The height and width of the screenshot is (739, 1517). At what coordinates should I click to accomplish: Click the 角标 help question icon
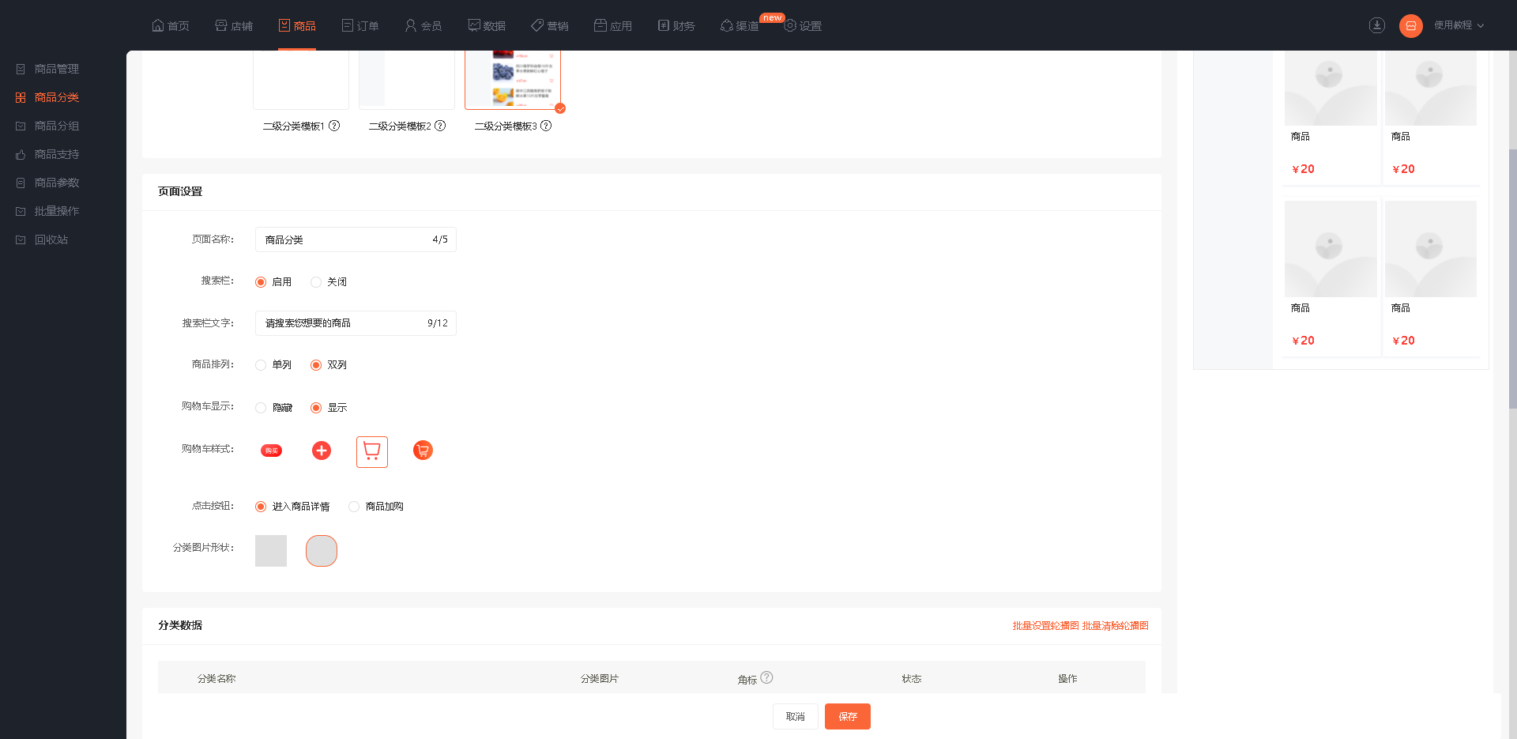point(766,677)
